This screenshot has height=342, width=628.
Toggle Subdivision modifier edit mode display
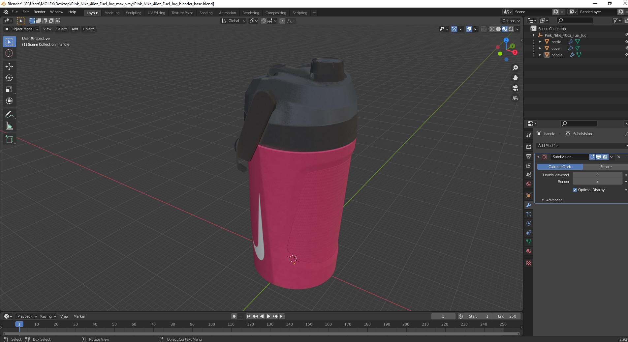[x=592, y=157]
